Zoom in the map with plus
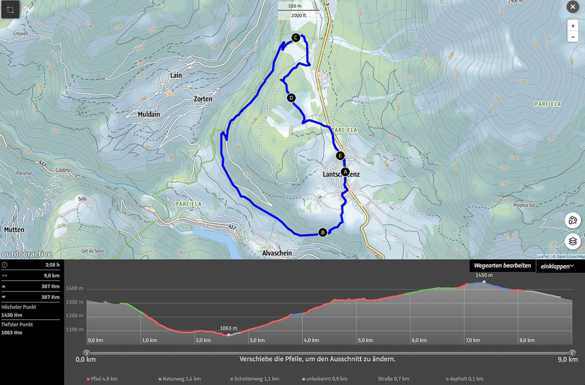Screen dimensions: 585x385 (572, 26)
